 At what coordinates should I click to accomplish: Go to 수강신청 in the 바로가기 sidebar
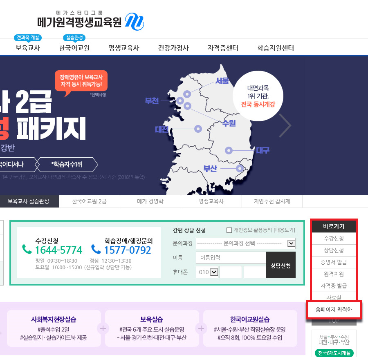tap(334, 239)
